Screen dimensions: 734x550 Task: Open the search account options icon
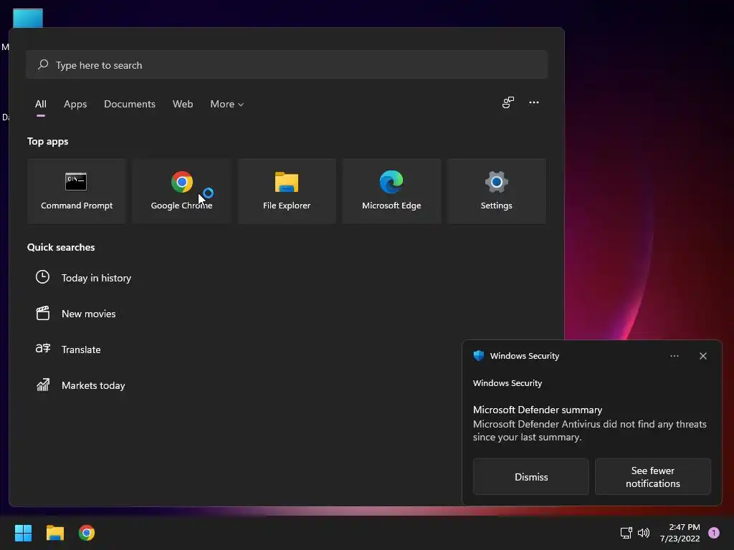[x=508, y=102]
